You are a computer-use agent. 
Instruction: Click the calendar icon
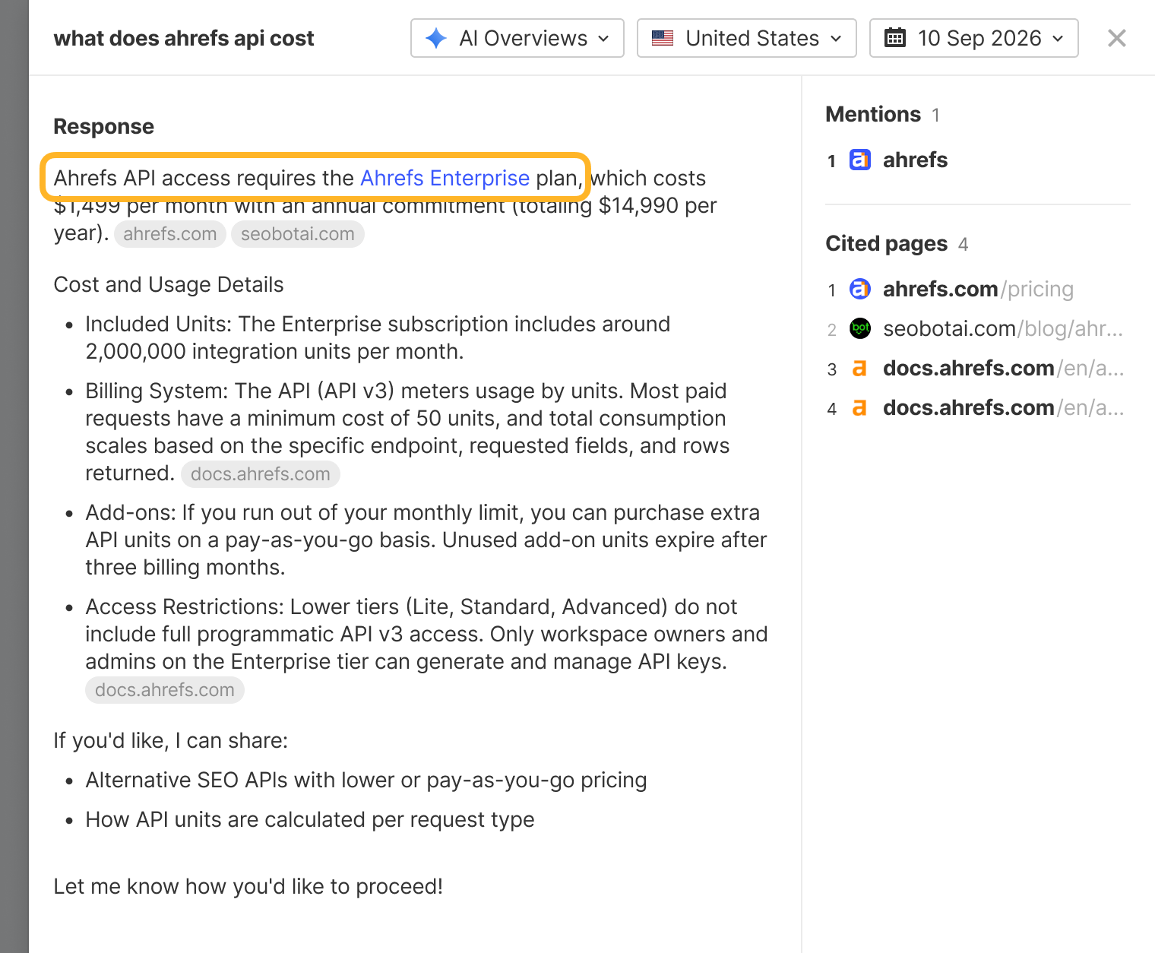(x=895, y=37)
